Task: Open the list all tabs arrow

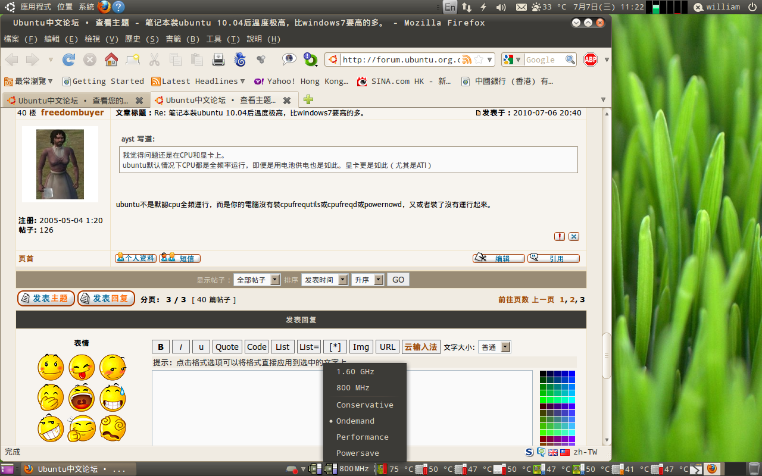Action: click(x=602, y=99)
